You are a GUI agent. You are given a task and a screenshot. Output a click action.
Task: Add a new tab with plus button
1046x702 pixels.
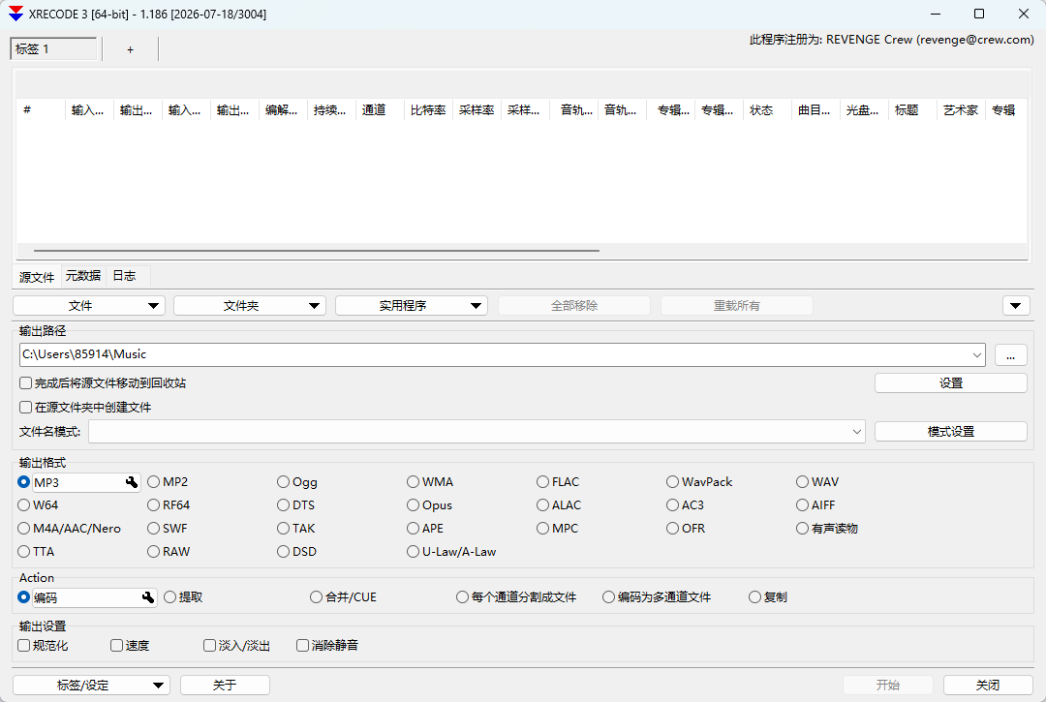coord(130,49)
